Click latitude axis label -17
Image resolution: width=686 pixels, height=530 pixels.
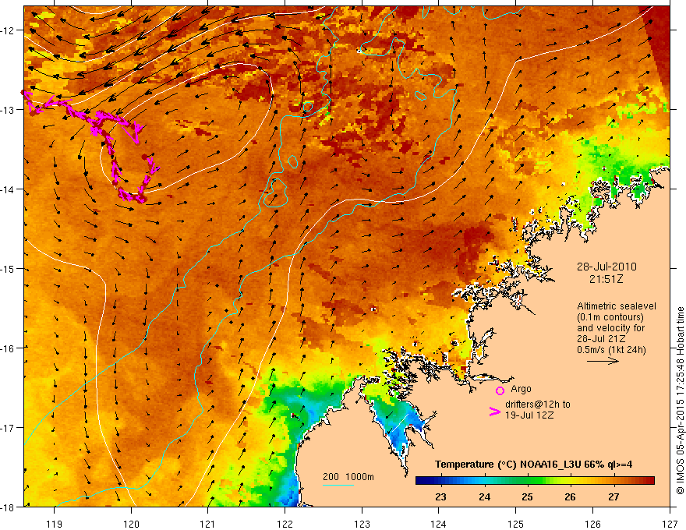click(x=8, y=427)
